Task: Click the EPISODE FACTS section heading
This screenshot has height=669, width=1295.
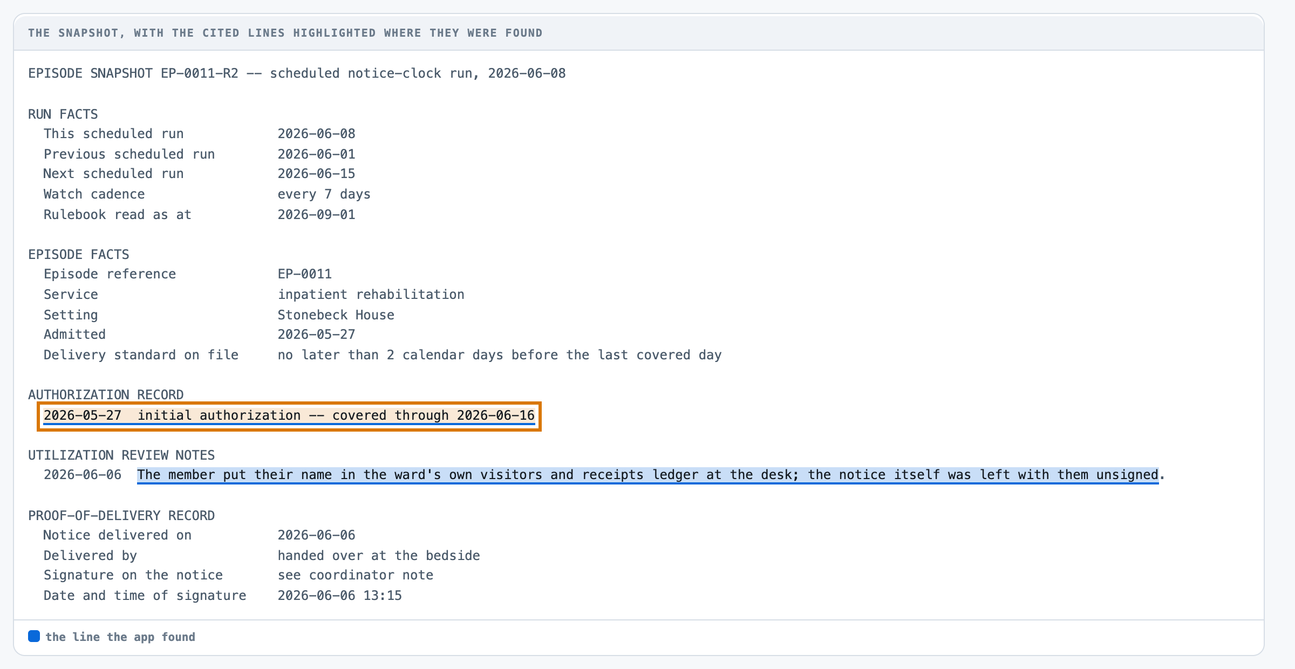Action: (79, 255)
